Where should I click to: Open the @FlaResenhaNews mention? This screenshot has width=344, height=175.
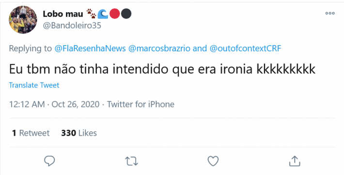[x=90, y=48]
